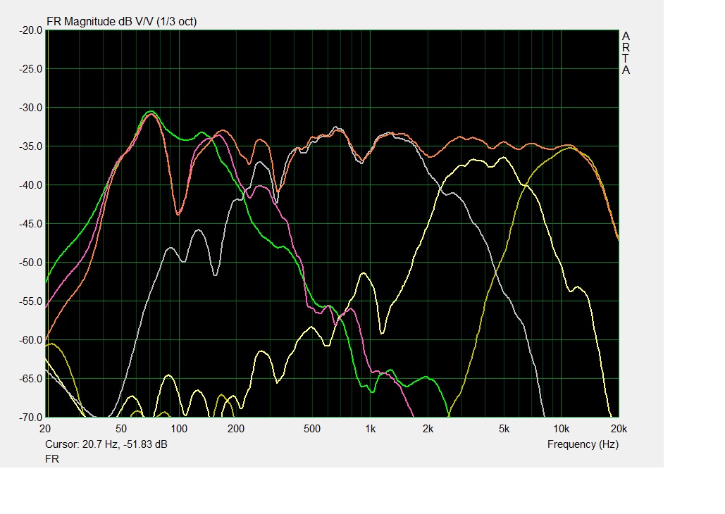Click the '-60.0' y-axis label
The image size is (725, 514).
click(30, 340)
